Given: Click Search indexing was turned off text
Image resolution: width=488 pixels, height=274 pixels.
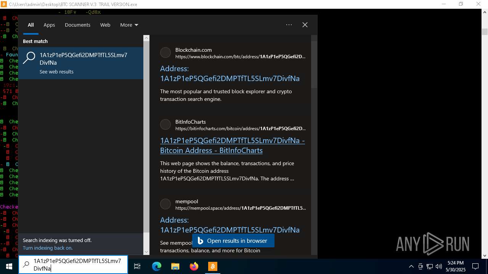Looking at the screenshot, I should tap(57, 241).
